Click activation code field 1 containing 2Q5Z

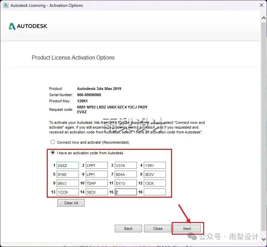click(x=68, y=165)
